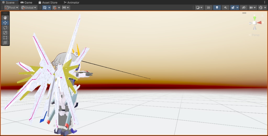Toggle grid visibility button
The width and height of the screenshot is (268, 136).
tap(45, 8)
